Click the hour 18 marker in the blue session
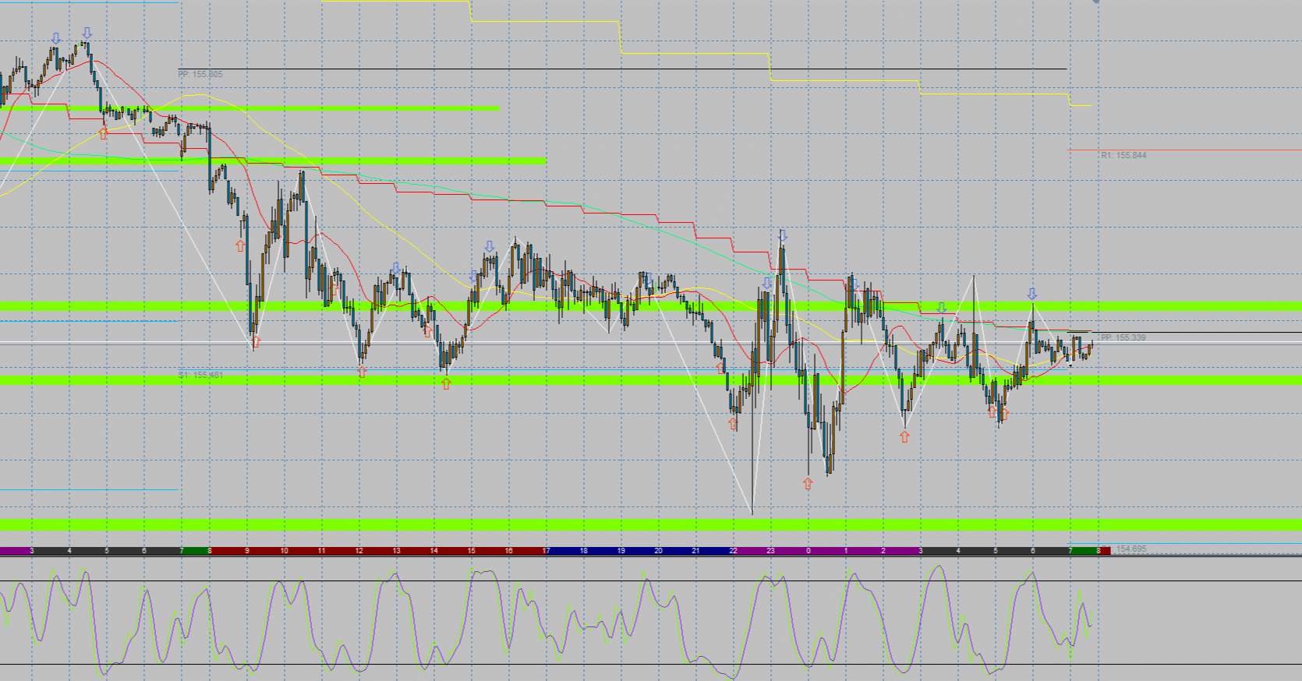1302x681 pixels. click(x=584, y=551)
